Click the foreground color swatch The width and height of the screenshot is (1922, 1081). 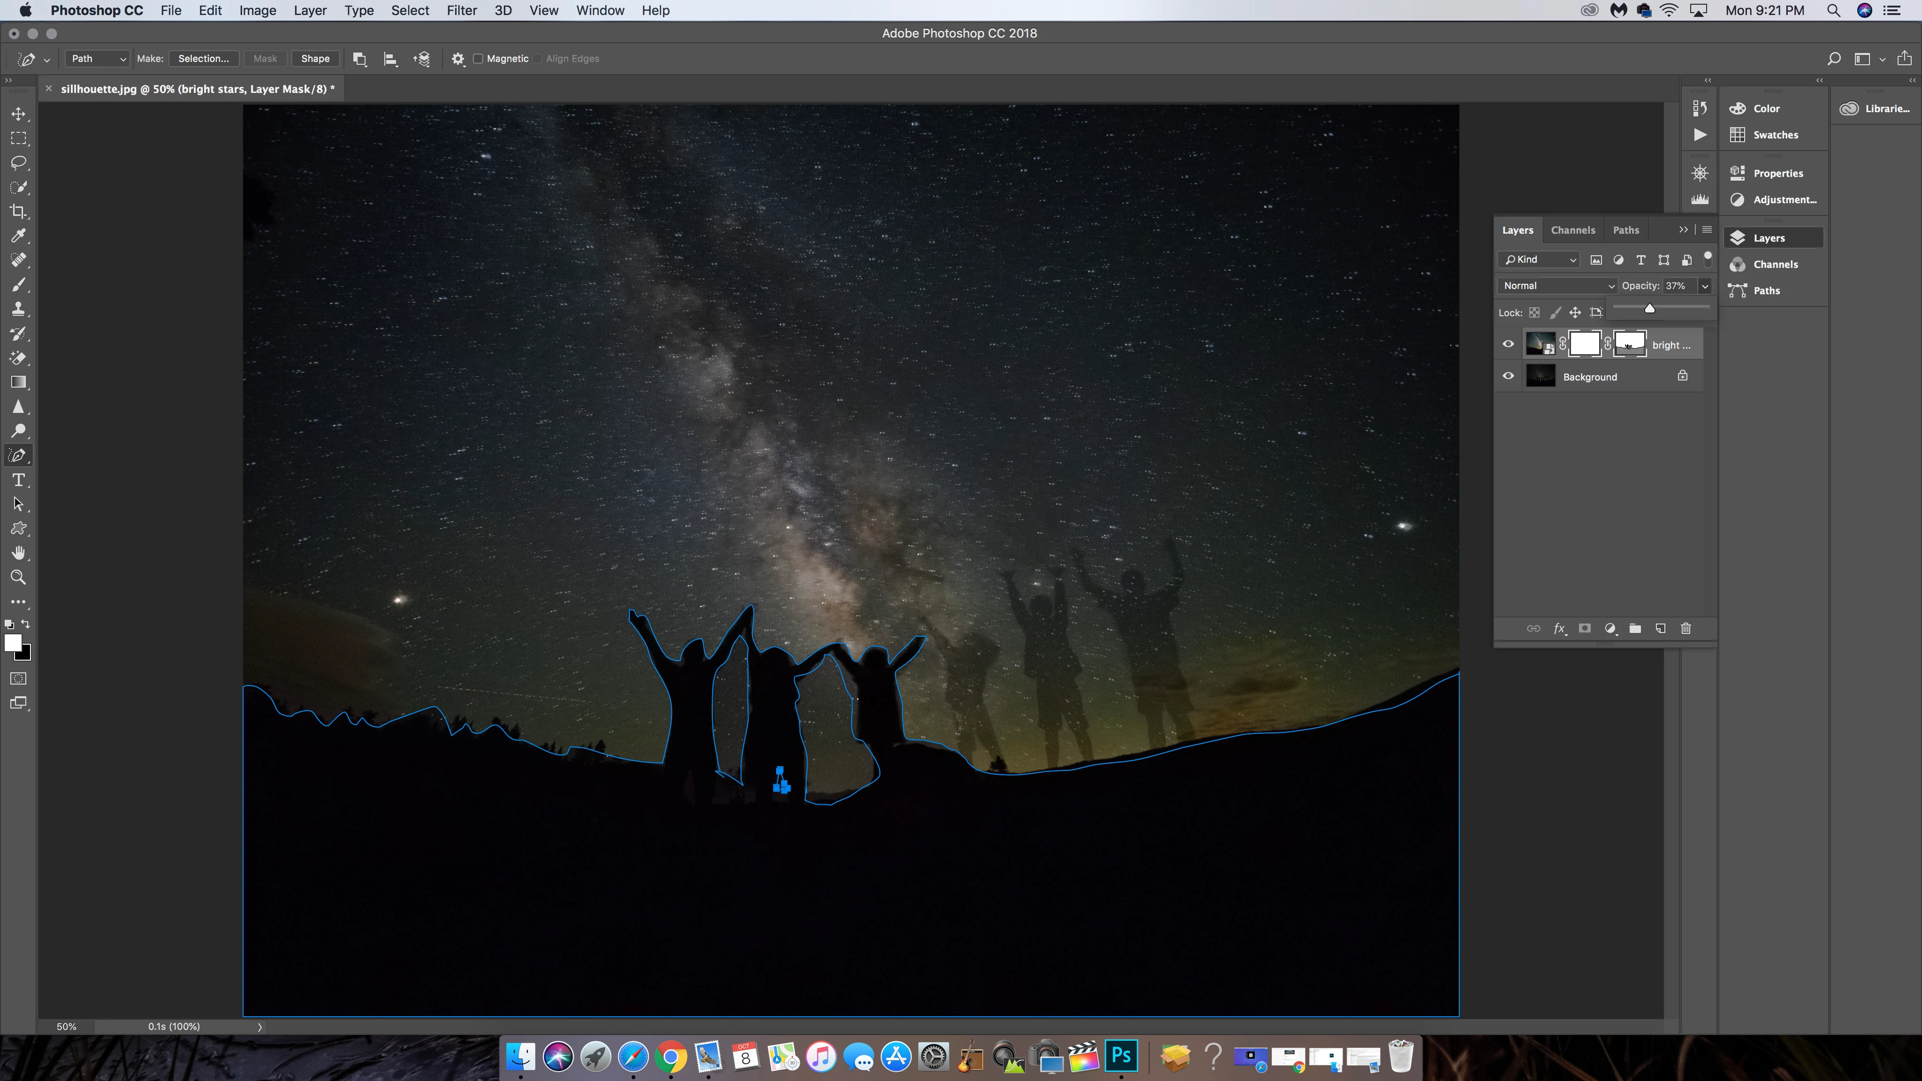pos(13,643)
